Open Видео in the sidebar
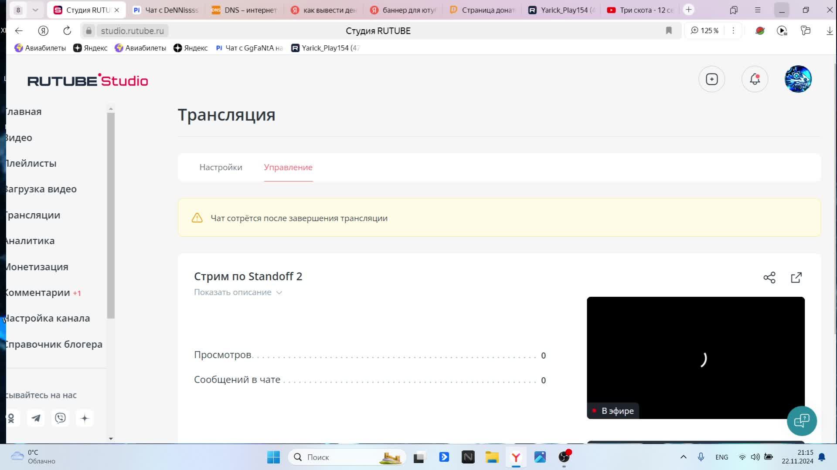 point(19,138)
